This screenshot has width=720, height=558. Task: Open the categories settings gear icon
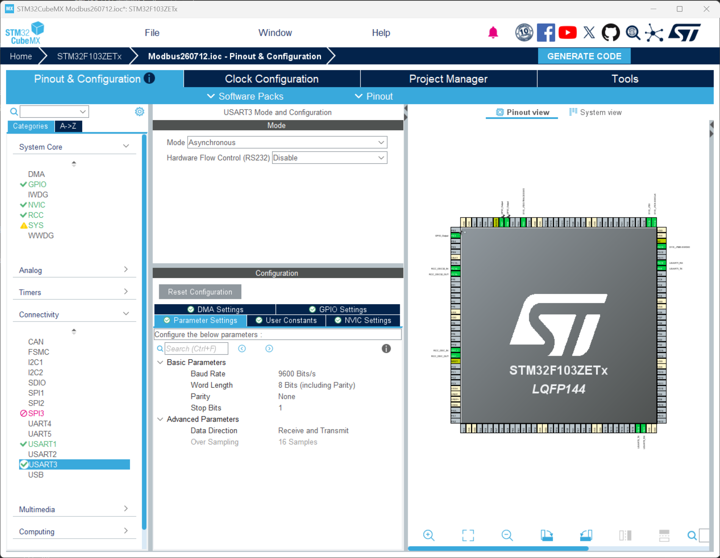point(139,112)
